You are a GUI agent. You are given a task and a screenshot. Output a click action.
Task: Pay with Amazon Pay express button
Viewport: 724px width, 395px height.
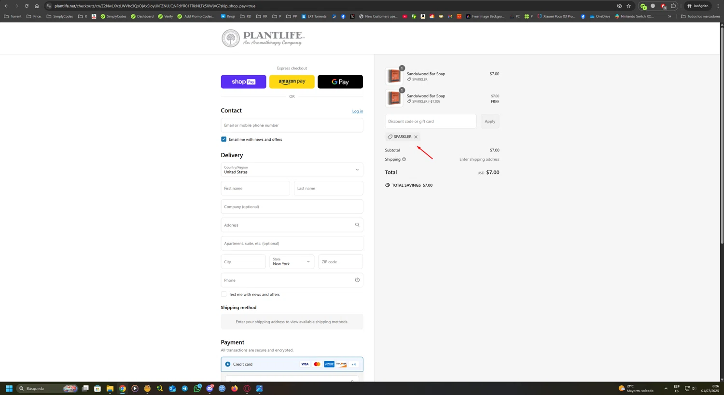point(292,82)
